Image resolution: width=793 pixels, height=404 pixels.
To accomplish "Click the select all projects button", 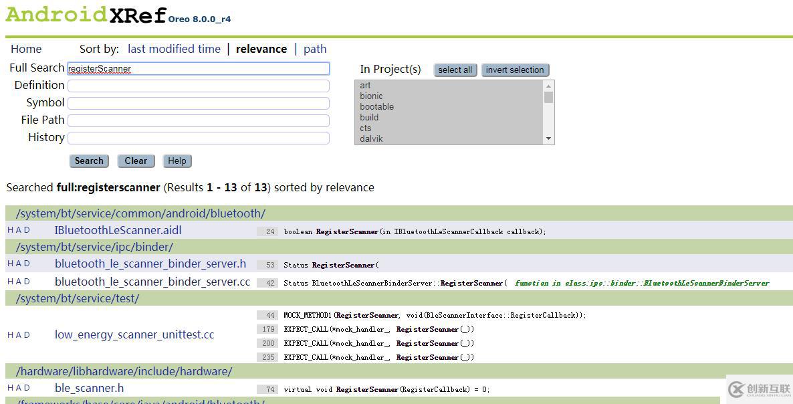I will (455, 70).
